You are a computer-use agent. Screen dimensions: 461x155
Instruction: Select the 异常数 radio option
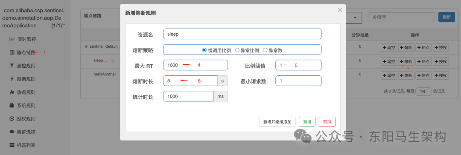click(x=265, y=50)
